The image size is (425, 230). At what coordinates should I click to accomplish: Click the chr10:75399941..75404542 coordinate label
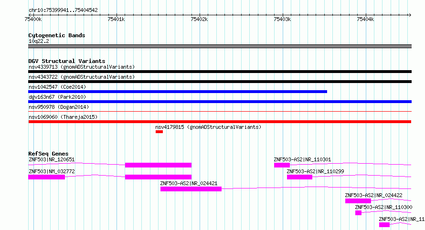click(63, 10)
